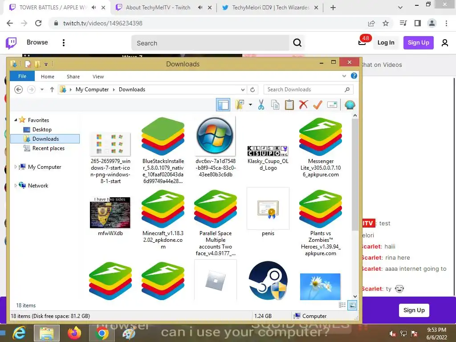Open Internet Explorer from the taskbar
Viewport: 456px width, 342px height.
click(19, 333)
